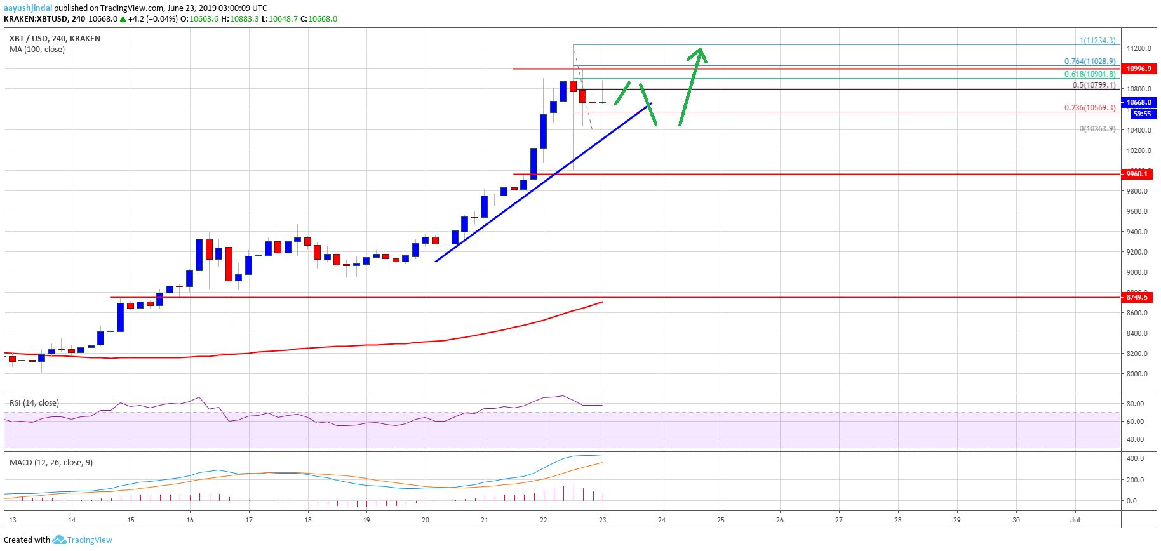This screenshot has height=551, width=1161.
Task: Click the RSI 80.00 axis value
Action: [x=1135, y=404]
